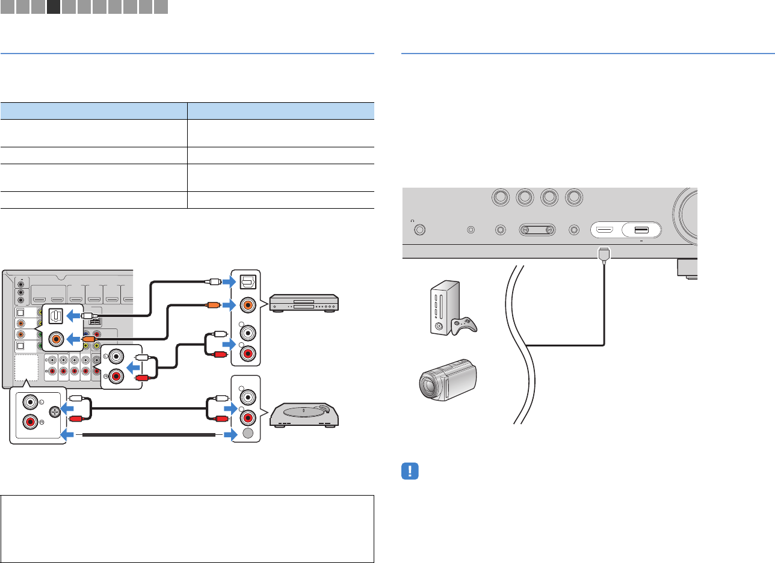775x563 pixels.
Task: Click the USB port on the front panel
Action: pyautogui.click(x=641, y=229)
